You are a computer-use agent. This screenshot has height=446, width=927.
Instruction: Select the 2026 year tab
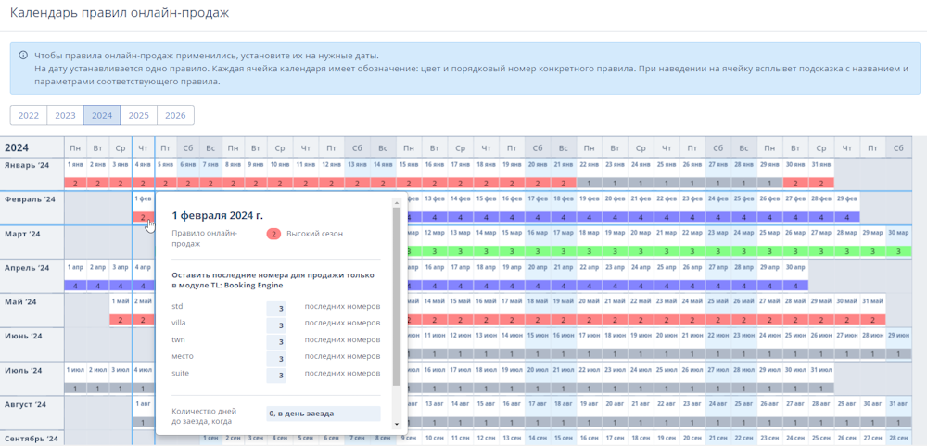pyautogui.click(x=175, y=115)
